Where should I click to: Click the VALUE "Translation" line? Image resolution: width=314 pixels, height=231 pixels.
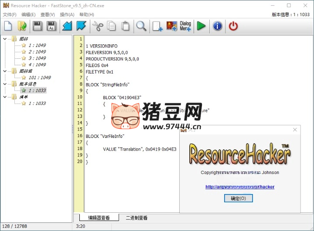140,149
